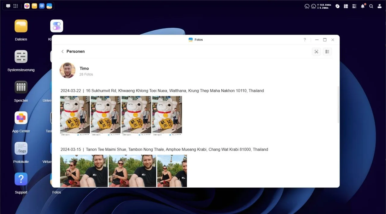Show desktop using the monitor icon
386x214 pixels.
click(8, 6)
